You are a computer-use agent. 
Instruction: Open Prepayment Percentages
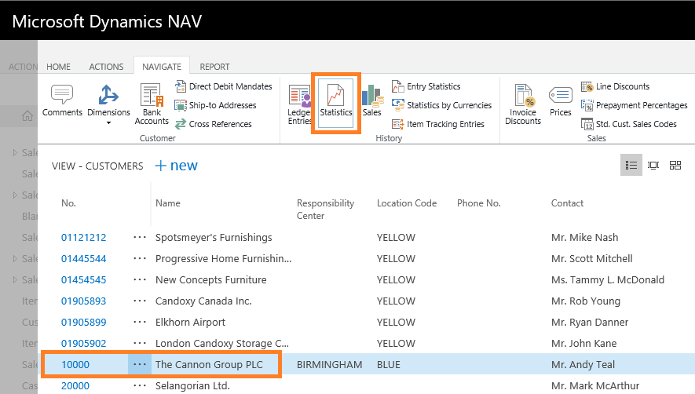tap(635, 105)
